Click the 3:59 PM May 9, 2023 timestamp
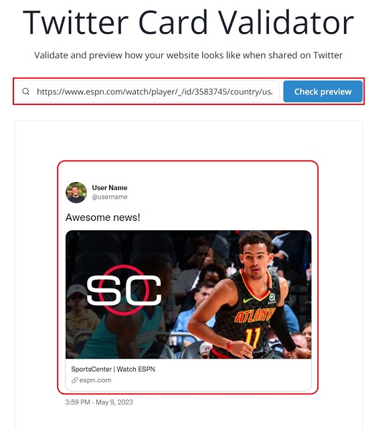The height and width of the screenshot is (429, 368). click(99, 402)
